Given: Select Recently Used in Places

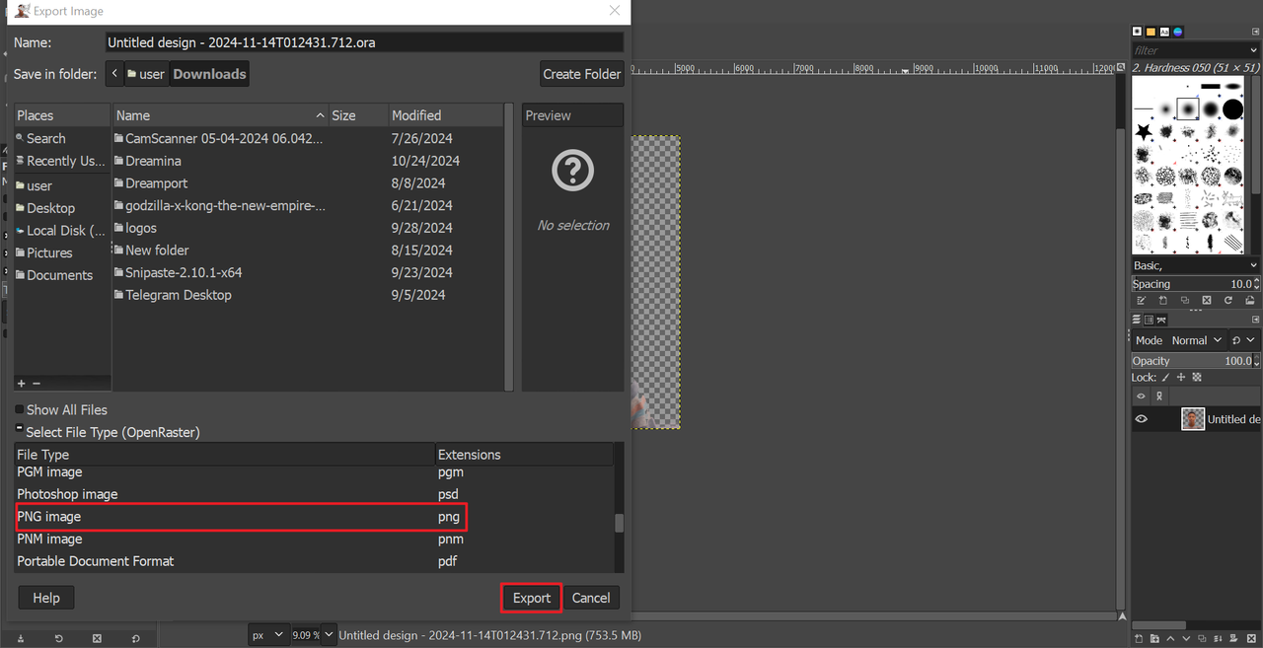Looking at the screenshot, I should (62, 161).
